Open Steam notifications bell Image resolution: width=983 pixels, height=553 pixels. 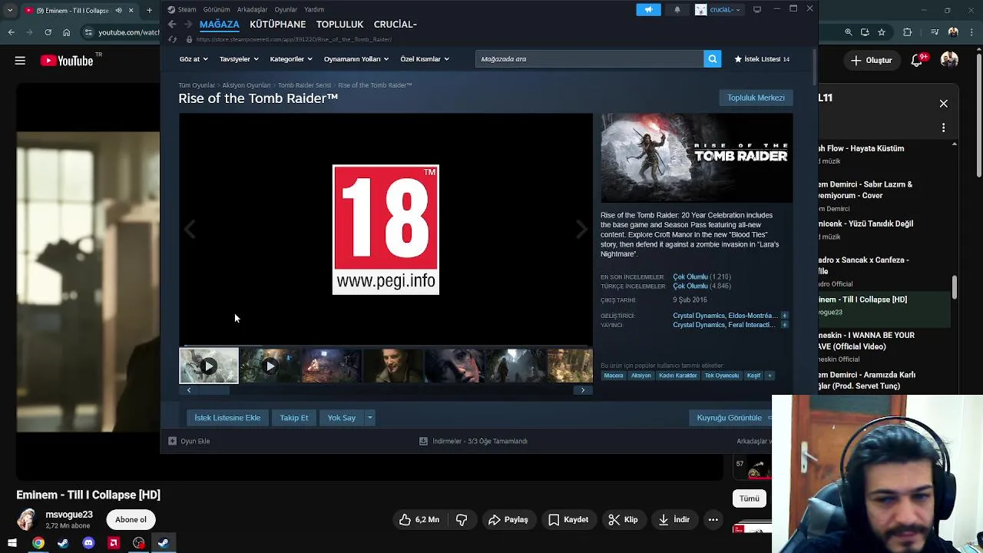click(x=677, y=9)
